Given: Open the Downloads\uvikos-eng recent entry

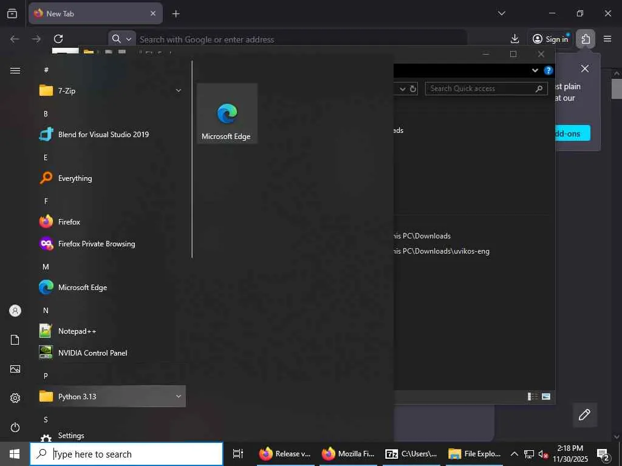Looking at the screenshot, I should point(441,251).
